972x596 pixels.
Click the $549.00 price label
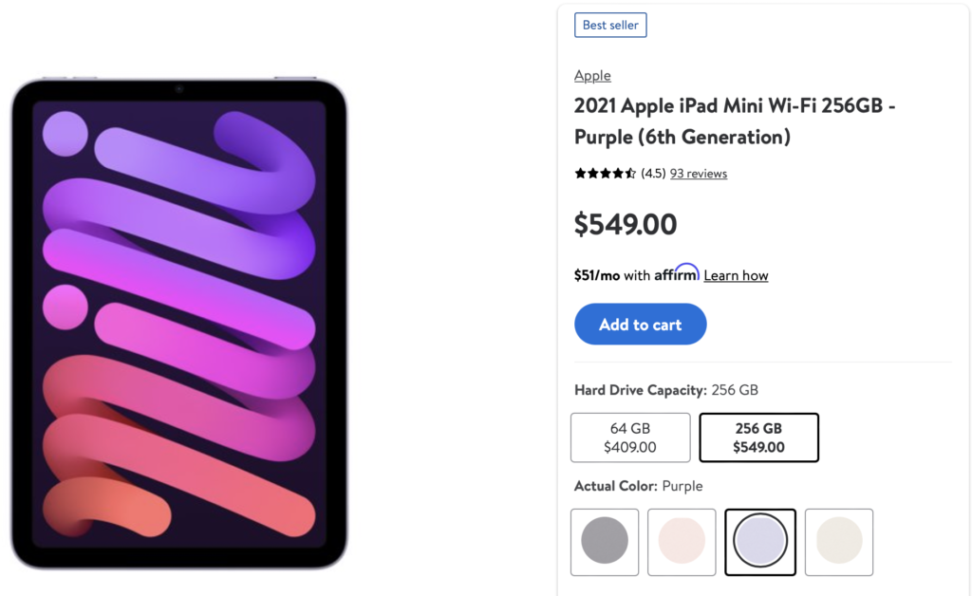pyautogui.click(x=626, y=224)
